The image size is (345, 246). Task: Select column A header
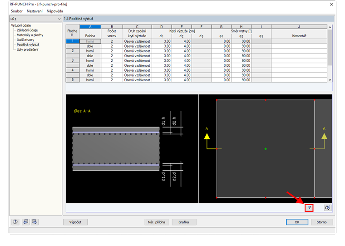coord(90,27)
